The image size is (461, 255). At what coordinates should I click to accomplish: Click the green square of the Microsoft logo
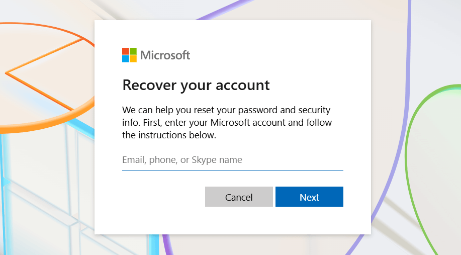(133, 51)
